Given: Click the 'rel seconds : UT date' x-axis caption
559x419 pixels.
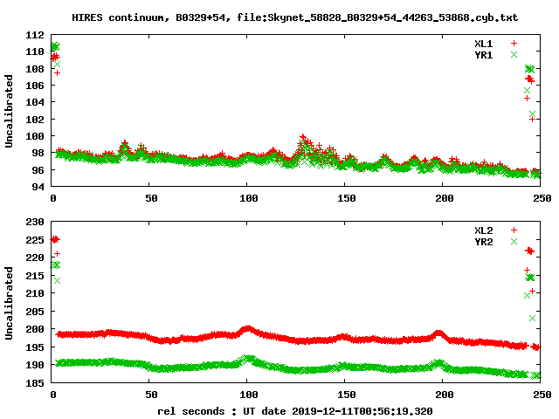Looking at the screenshot, I should 221,411.
